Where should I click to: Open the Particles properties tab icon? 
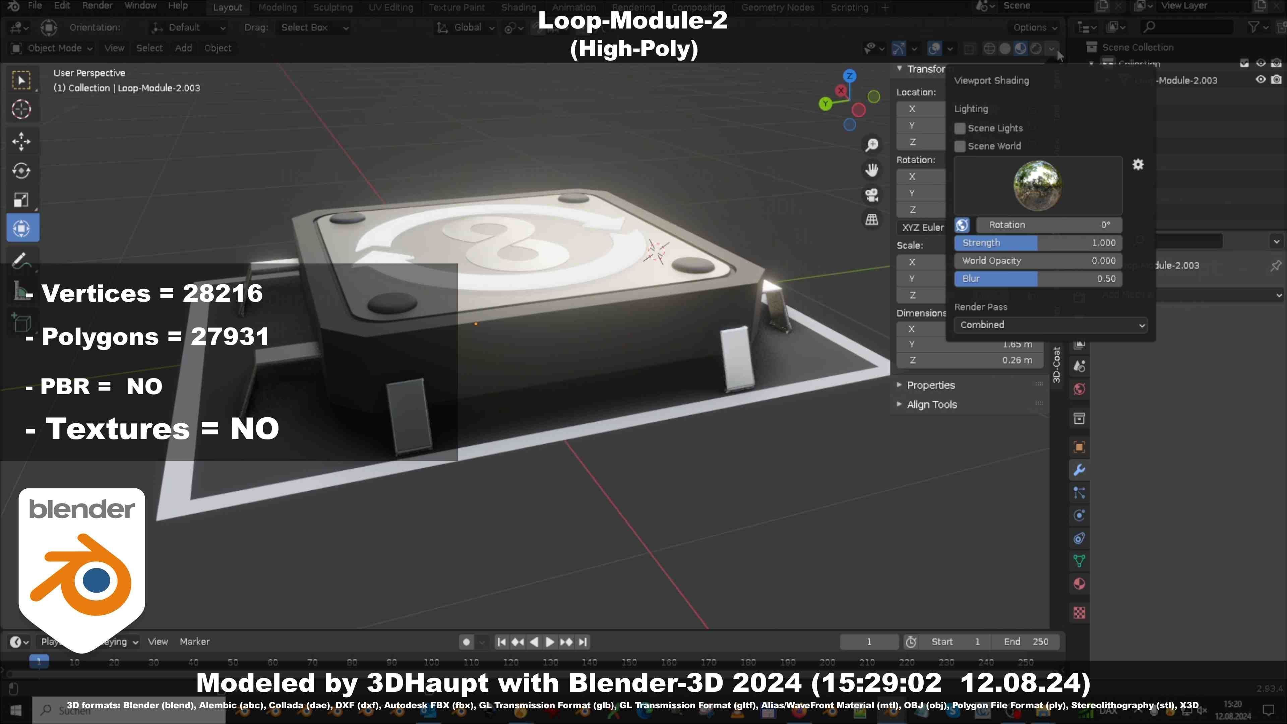click(1079, 493)
